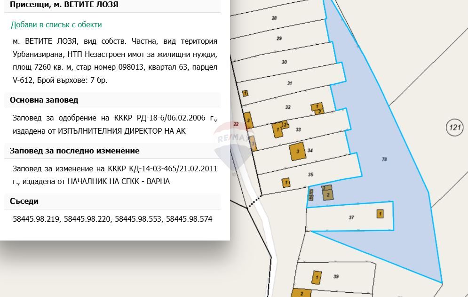Select highlighted blue parcel 78 on map
This screenshot has height=297, width=468.
384,159
